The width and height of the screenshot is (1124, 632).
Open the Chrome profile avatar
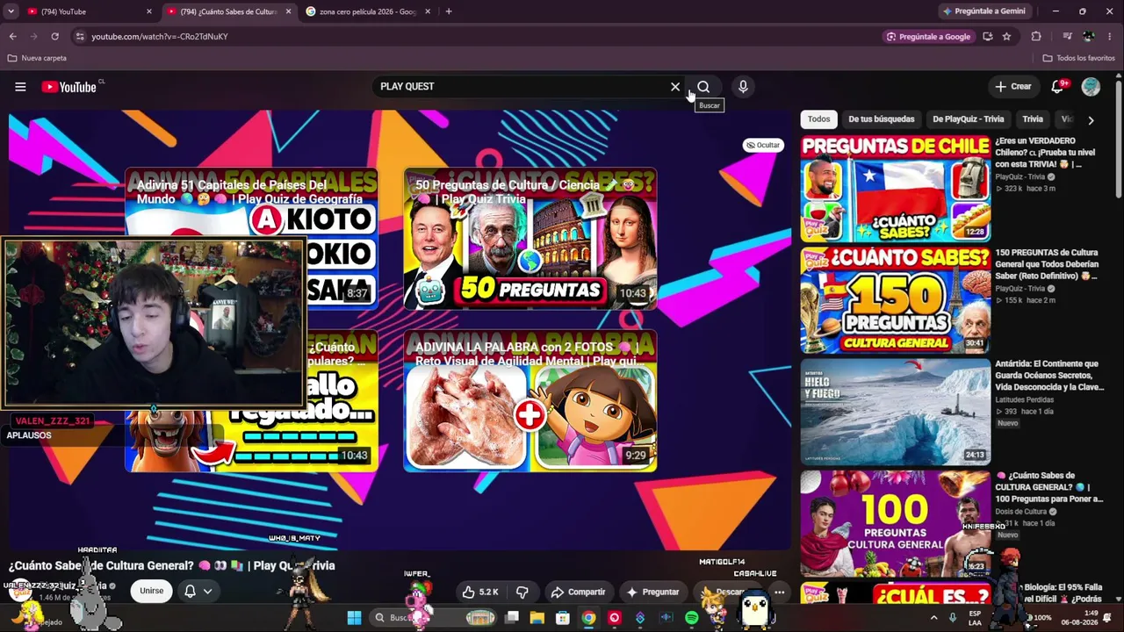(x=1089, y=36)
